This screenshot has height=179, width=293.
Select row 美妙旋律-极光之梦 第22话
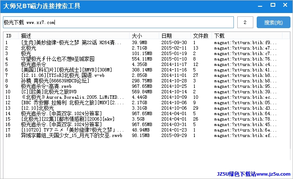tap(146, 42)
